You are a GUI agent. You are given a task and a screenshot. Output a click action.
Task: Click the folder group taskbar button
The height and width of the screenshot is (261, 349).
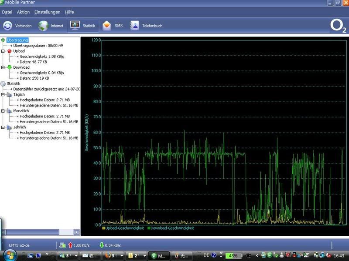[x=136, y=256]
